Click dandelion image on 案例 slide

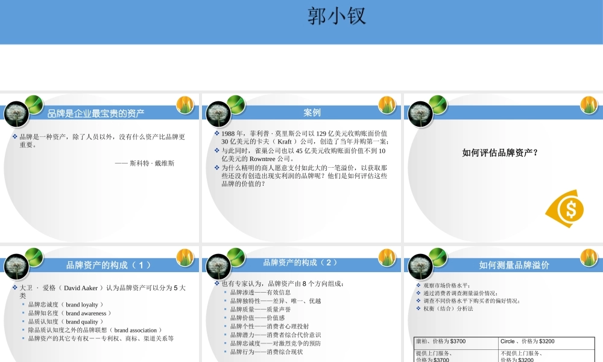click(218, 114)
